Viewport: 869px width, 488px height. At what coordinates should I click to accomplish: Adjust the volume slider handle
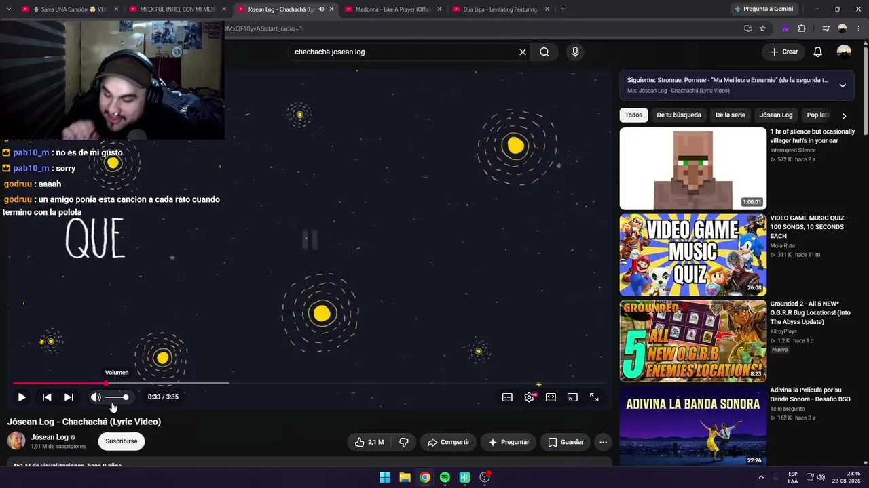pyautogui.click(x=126, y=397)
